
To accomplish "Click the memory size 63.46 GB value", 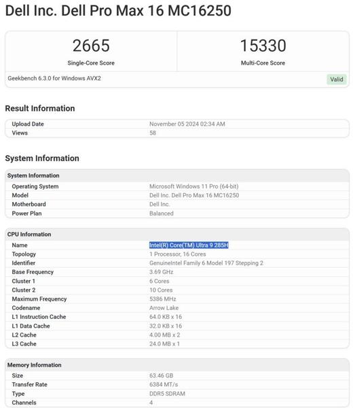I will click(161, 376).
